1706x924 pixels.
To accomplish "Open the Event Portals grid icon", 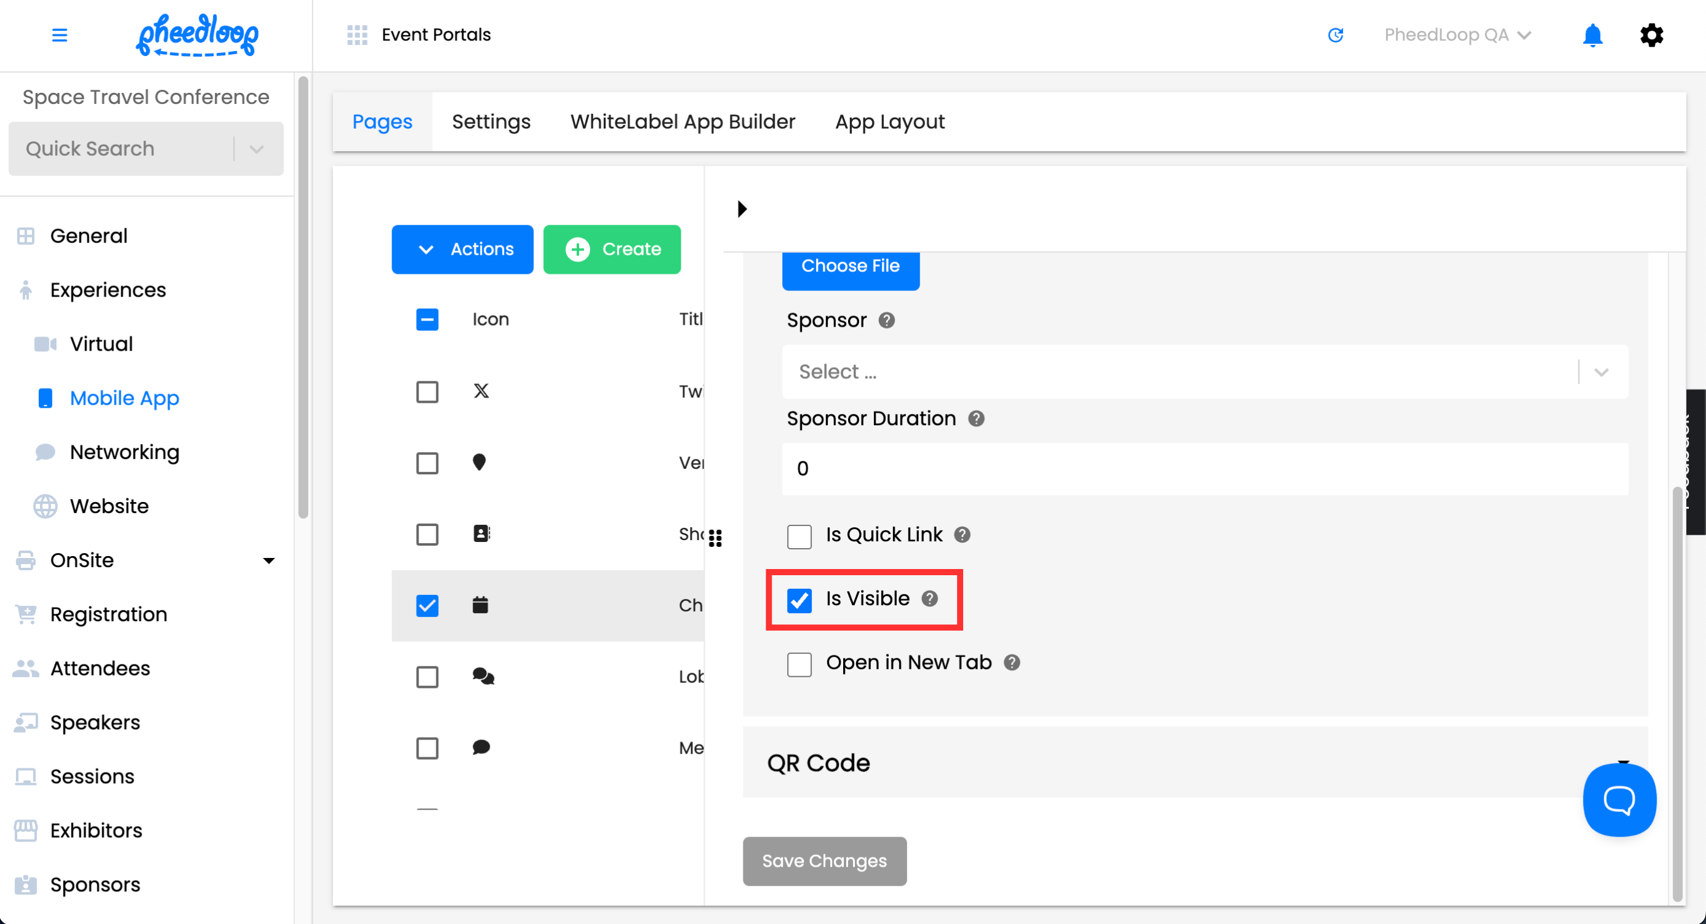I will (x=357, y=35).
